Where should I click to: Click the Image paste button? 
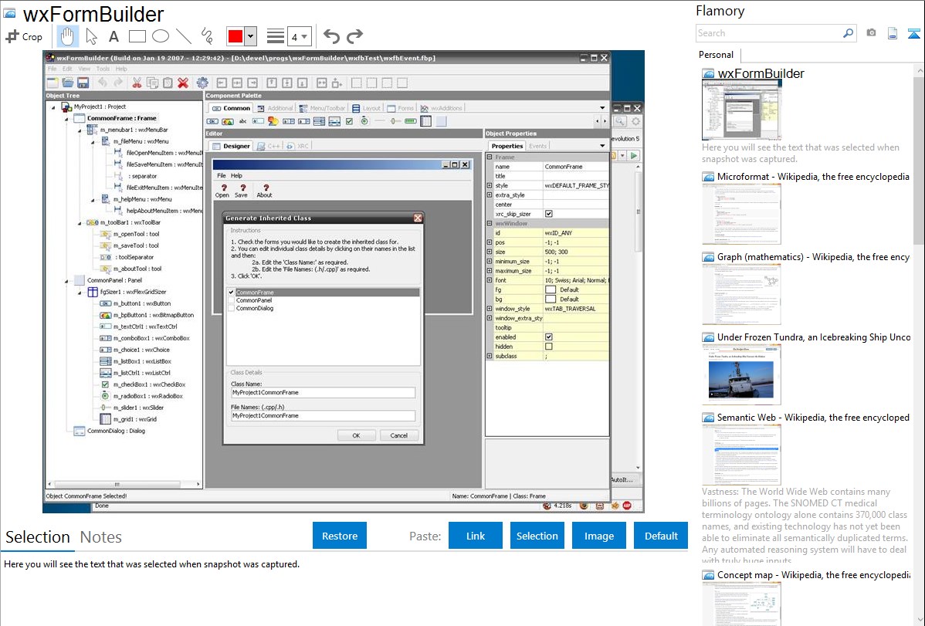(598, 536)
